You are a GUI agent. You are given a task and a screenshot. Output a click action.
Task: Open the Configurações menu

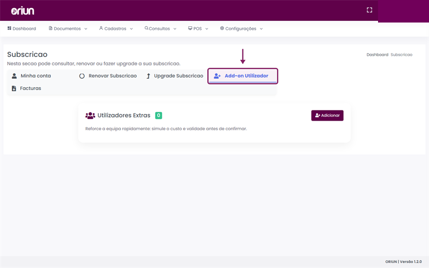(241, 28)
